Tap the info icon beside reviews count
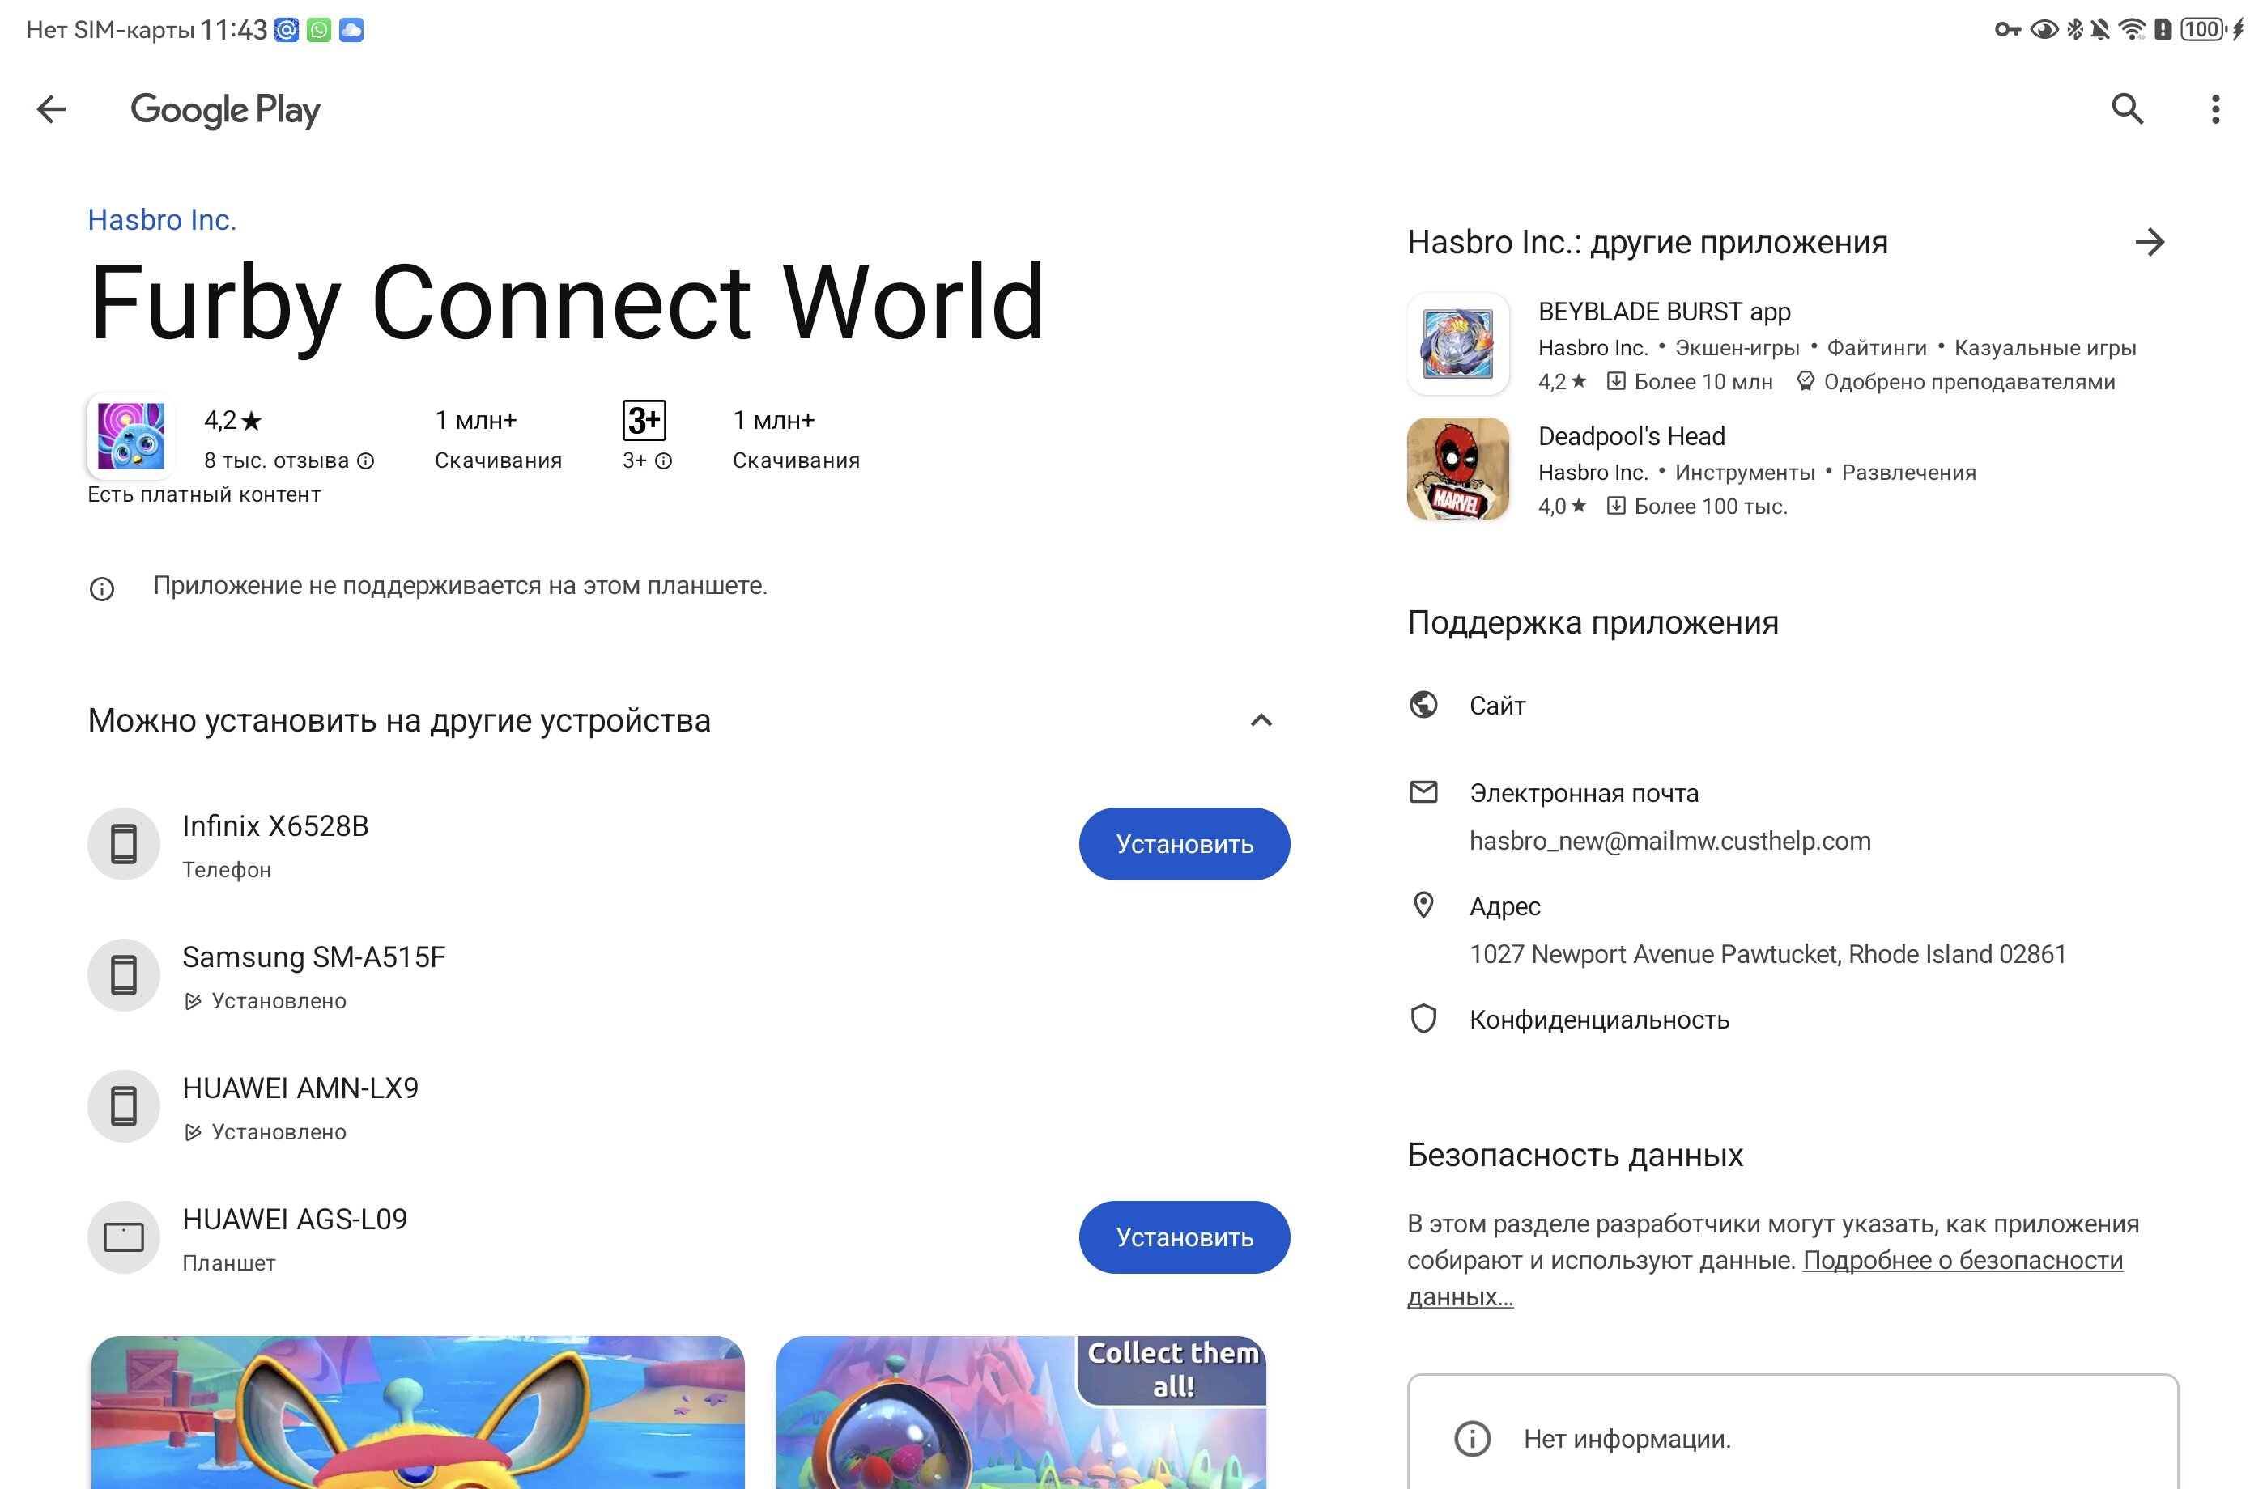Screen dimensions: 2267x1489 [366, 460]
